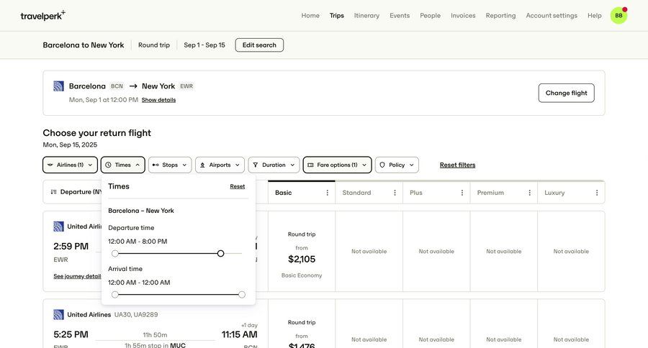This screenshot has width=648, height=348.
Task: Go to the Itinerary menu item
Action: 366,15
